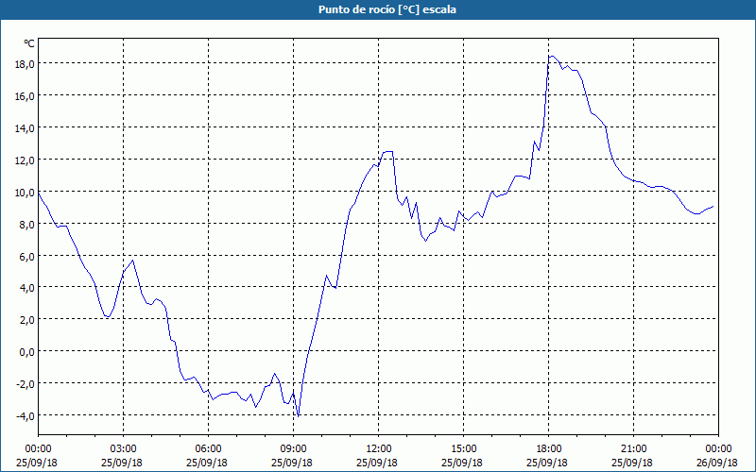Click the 21:00 time axis label
The height and width of the screenshot is (472, 756).
(633, 449)
